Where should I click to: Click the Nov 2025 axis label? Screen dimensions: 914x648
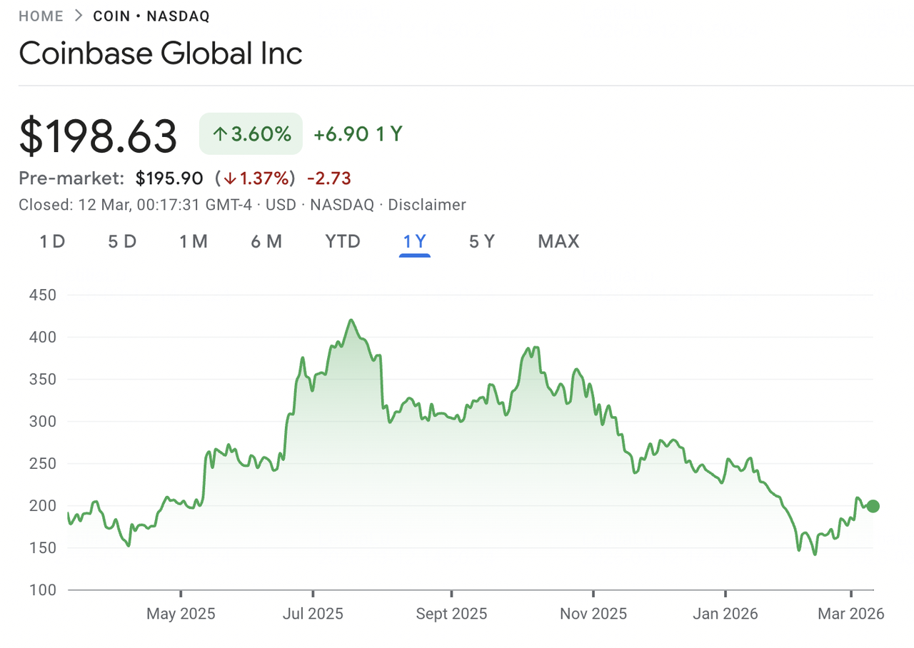click(x=593, y=614)
